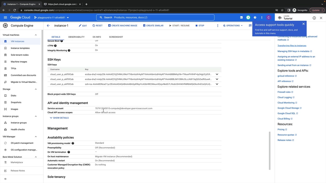The height and width of the screenshot is (183, 326).
Task: Click the back arrow beside instance-1
Action: (x=48, y=26)
